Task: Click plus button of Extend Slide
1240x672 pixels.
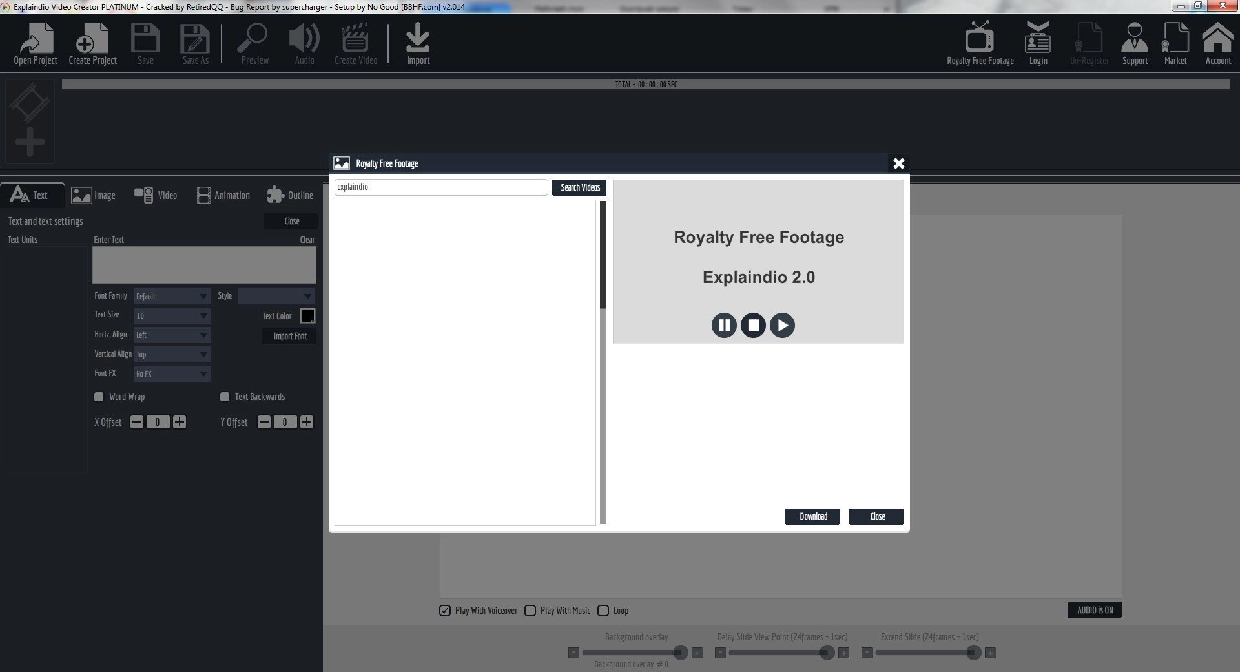Action: [x=990, y=653]
